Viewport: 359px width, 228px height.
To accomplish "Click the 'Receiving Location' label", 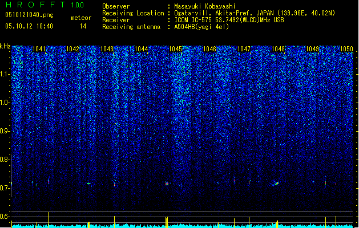I will (x=133, y=13).
